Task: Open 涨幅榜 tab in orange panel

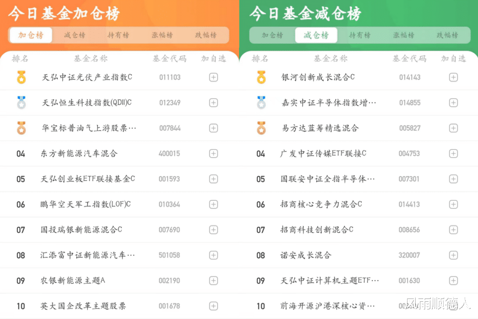Action: pyautogui.click(x=162, y=35)
